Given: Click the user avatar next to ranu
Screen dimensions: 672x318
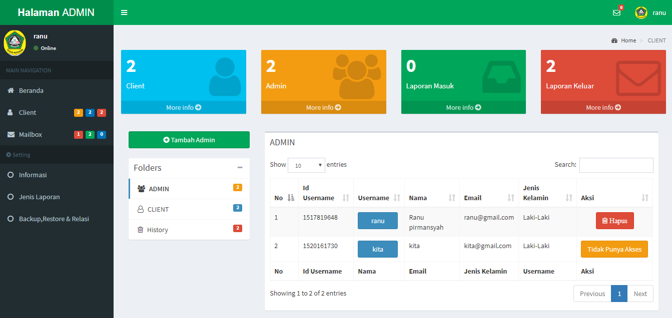Looking at the screenshot, I should 641,12.
